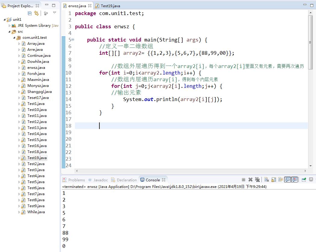Image resolution: width=316 pixels, height=252 pixels.
Task: Close the Project Explorer view
Action: [x=37, y=6]
